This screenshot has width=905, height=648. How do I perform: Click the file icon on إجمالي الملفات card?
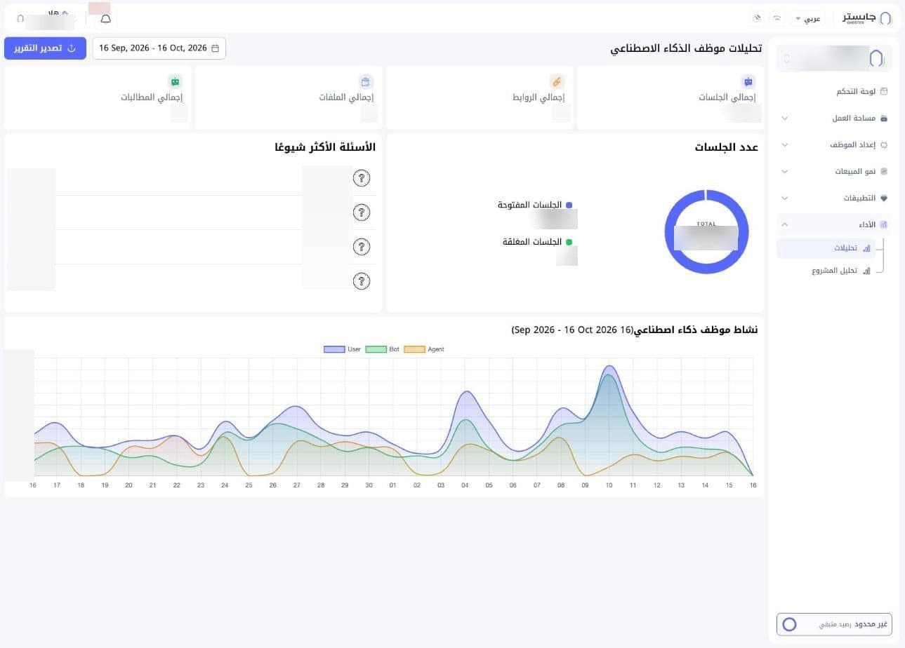[365, 81]
